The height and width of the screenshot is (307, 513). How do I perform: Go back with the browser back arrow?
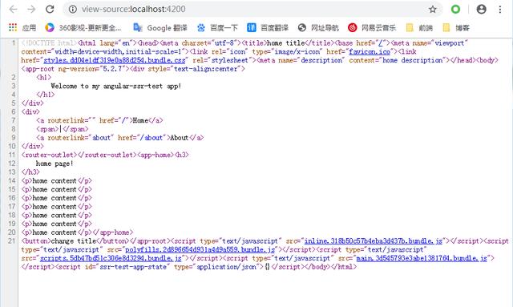(13, 9)
